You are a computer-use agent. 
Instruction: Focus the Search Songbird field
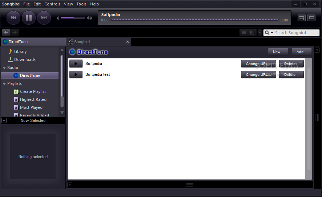pyautogui.click(x=297, y=33)
